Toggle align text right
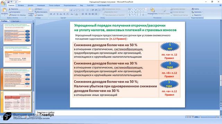This screenshot has height=124, width=222. point(89,14)
